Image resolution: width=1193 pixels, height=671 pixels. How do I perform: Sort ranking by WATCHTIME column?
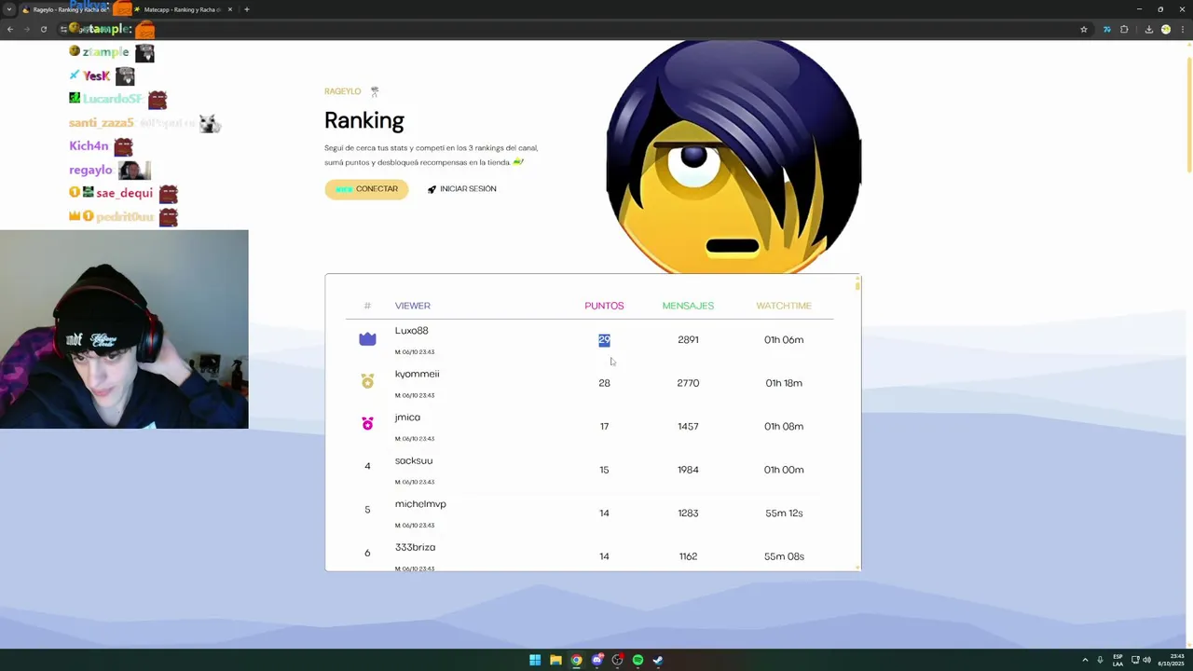784,306
